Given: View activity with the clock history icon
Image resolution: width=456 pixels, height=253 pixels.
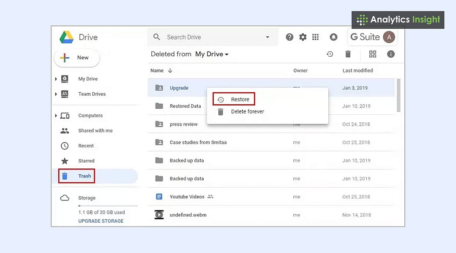Looking at the screenshot, I should [330, 54].
